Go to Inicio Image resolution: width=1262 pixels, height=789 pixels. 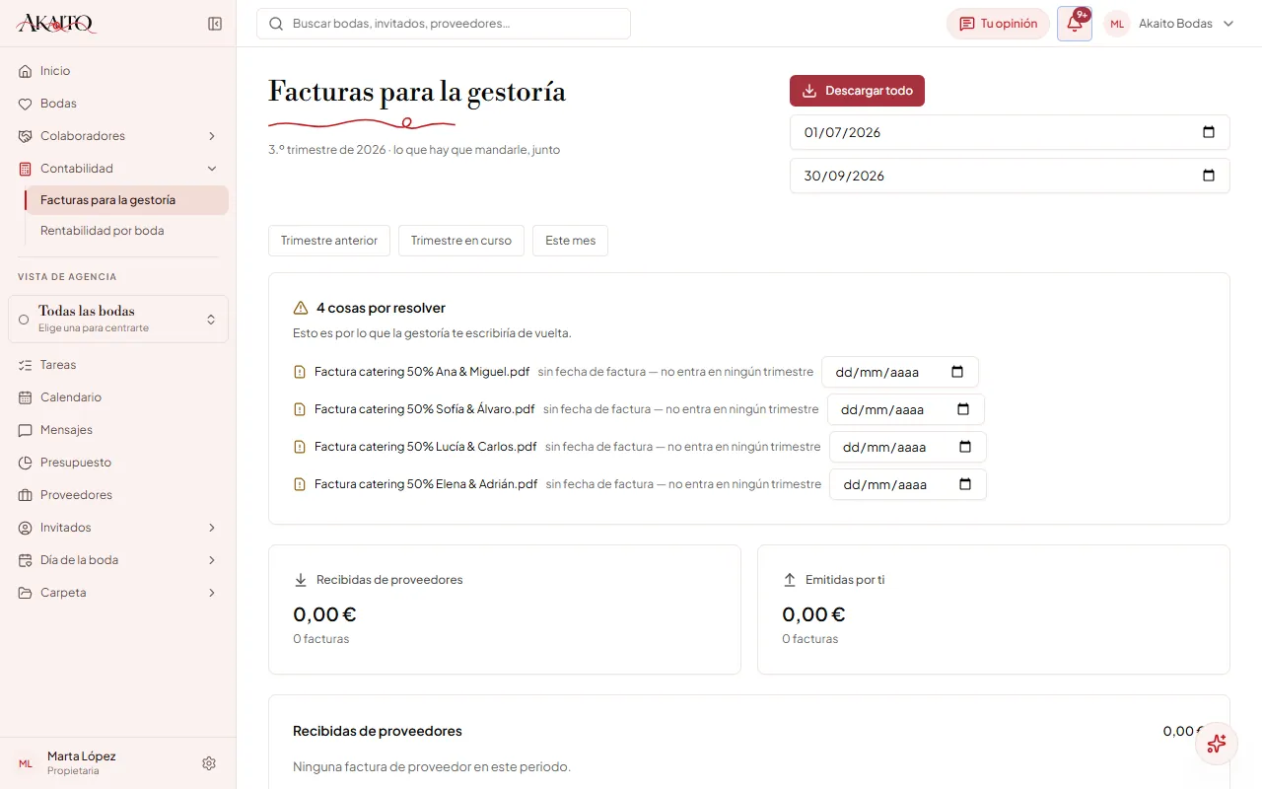coord(118,71)
